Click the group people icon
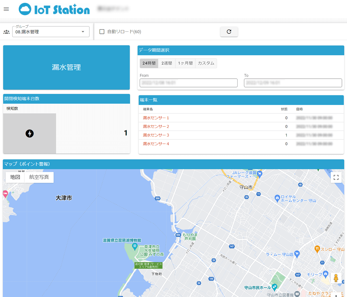Screen dimensions: 347x297 [x=6, y=32]
